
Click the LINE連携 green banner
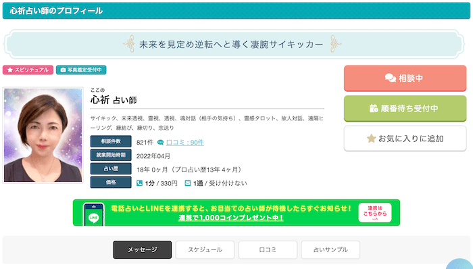236,213
